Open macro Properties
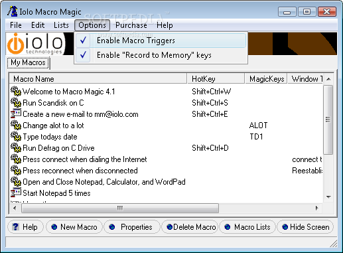 [x=132, y=227]
